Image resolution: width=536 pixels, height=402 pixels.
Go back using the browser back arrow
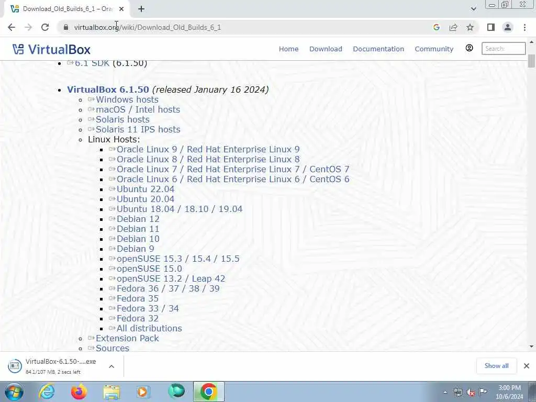[12, 27]
